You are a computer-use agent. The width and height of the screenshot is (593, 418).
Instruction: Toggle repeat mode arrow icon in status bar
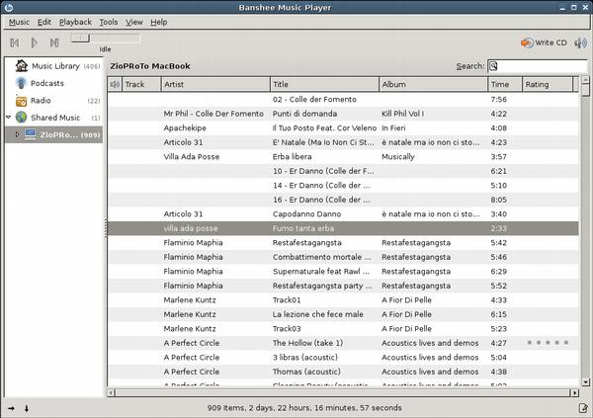(11, 407)
